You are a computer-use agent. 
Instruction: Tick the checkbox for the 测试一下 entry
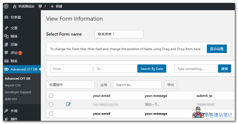coord(51,105)
